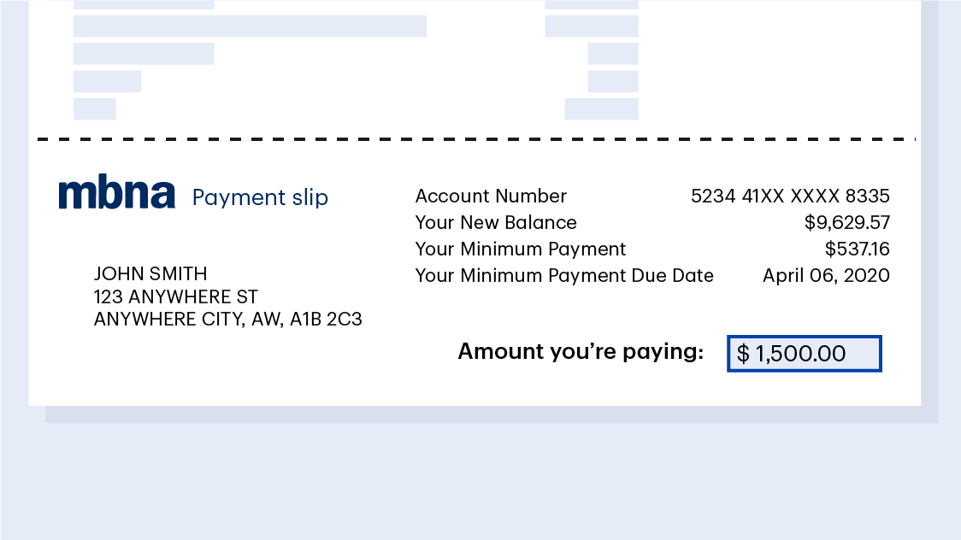Click the bottom placeholder bar in the right column

point(601,109)
